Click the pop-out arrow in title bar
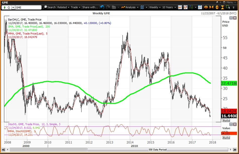Screen dimensions: 239x154 [x=217, y=2]
